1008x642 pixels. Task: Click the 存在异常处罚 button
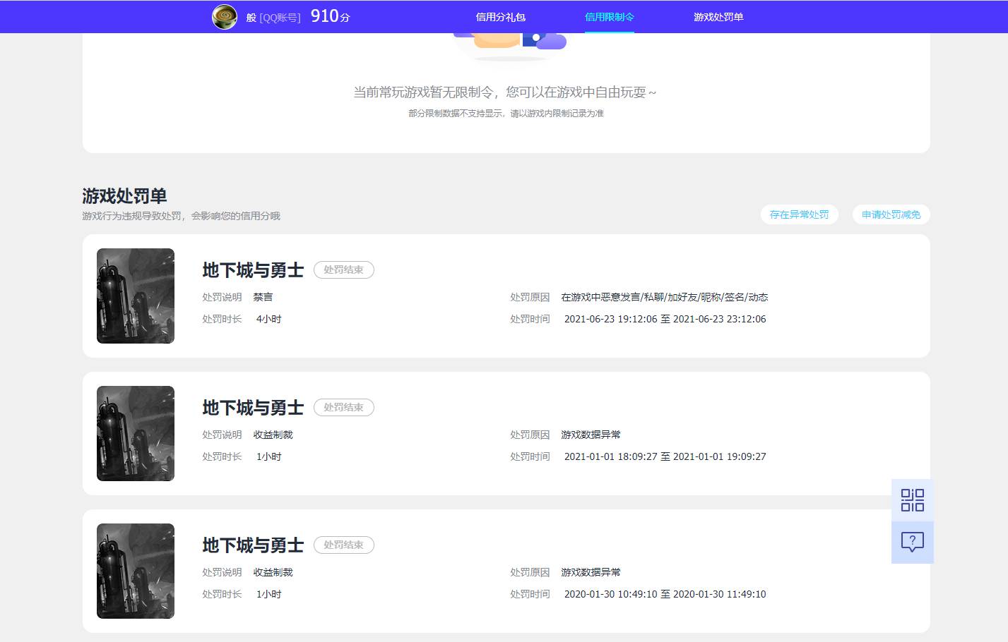point(799,214)
